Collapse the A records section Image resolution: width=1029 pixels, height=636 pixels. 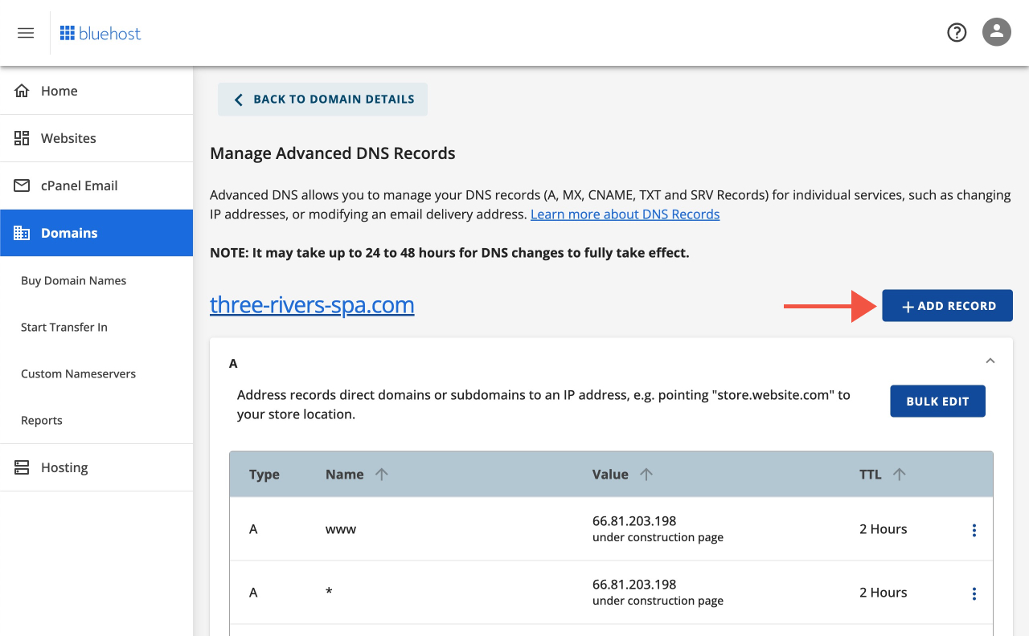[x=990, y=361]
